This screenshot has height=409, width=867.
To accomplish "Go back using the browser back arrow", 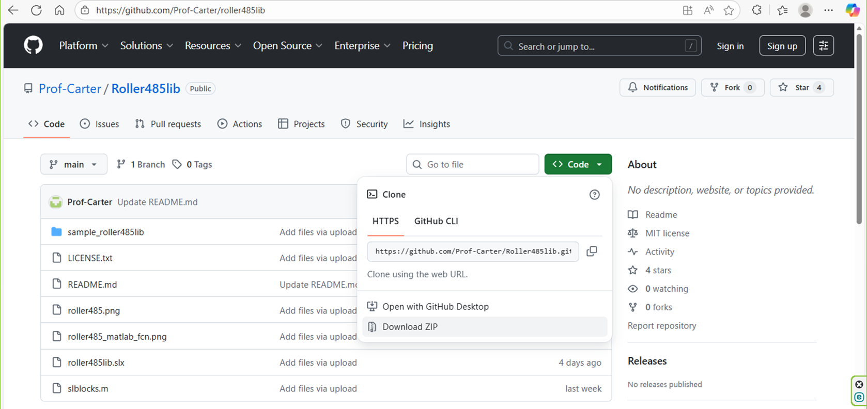I will (13, 10).
